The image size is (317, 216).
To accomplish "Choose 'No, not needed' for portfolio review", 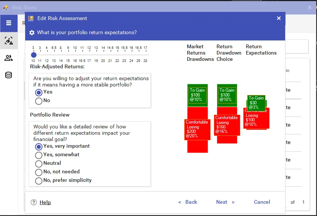I will click(39, 172).
